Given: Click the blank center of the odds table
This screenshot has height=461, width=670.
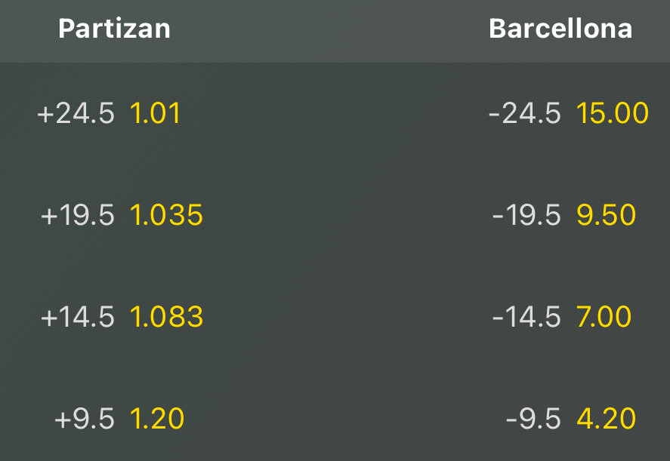Looking at the screenshot, I should tap(340, 264).
